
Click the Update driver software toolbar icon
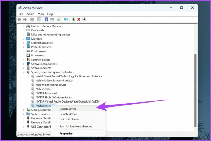59,20
